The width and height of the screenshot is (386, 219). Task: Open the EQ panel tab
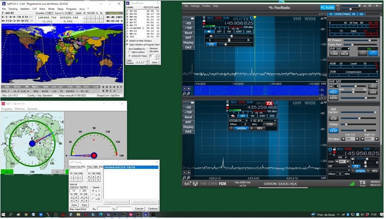point(361,14)
